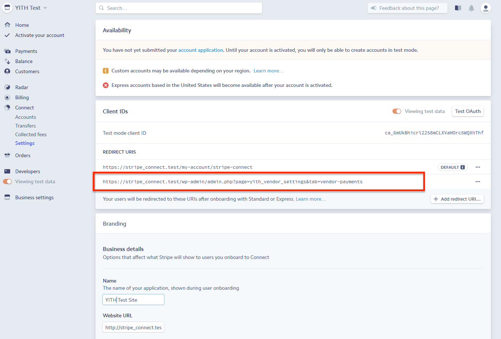Click Learn more link about Custom accounts
This screenshot has height=339, width=501.
click(x=268, y=71)
